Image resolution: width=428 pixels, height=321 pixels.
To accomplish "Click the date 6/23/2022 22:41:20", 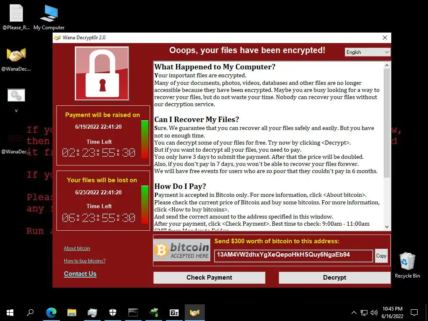I will [x=98, y=192].
